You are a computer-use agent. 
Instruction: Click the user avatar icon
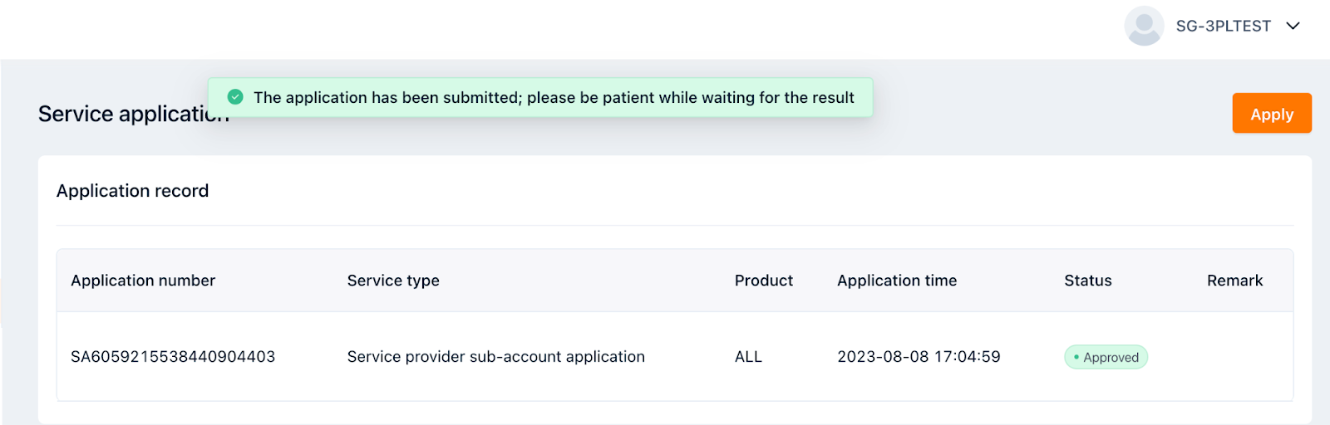point(1144,27)
